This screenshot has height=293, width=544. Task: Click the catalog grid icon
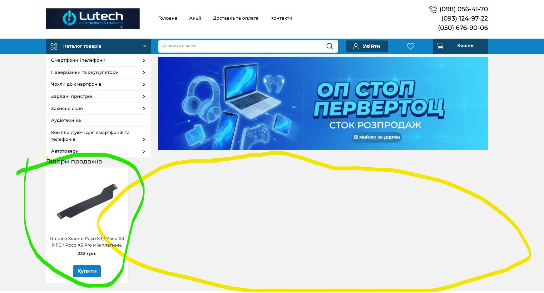click(54, 46)
